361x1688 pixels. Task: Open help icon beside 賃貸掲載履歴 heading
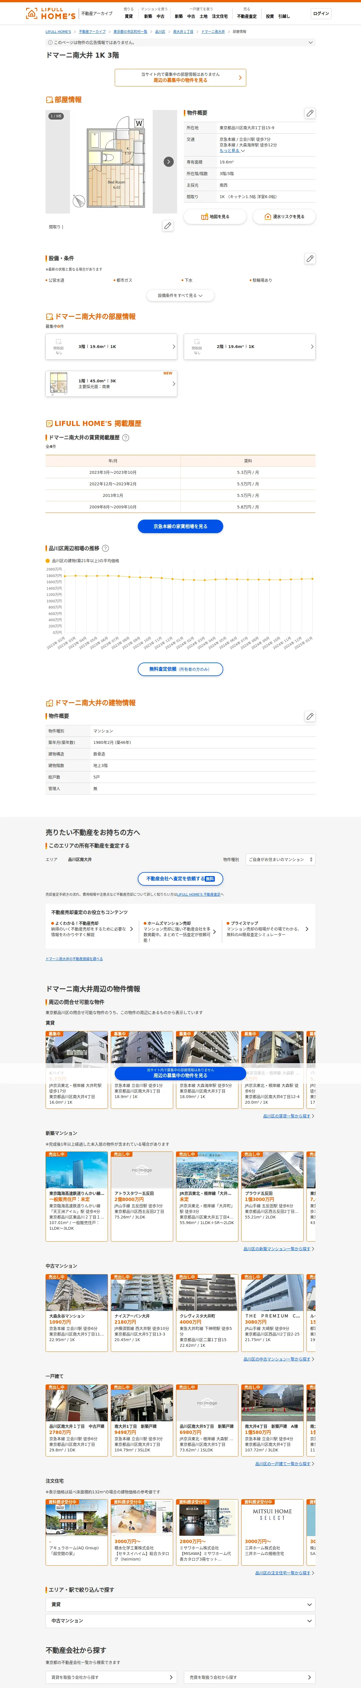(126, 438)
